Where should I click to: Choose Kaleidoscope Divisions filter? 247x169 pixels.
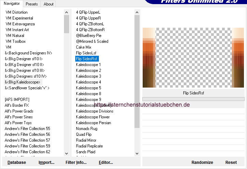95,111
